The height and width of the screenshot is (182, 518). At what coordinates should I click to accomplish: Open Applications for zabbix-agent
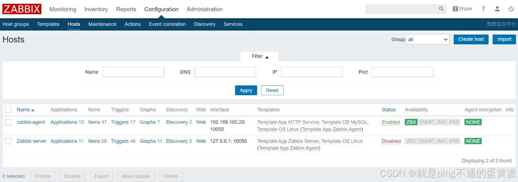tap(64, 122)
